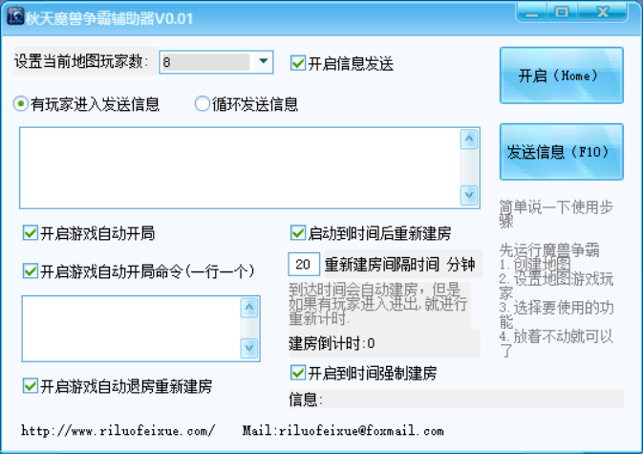Click the rebuild interval field showing 20
Viewport: 643px width, 454px height.
(304, 264)
